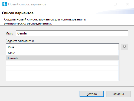Click the greyed-out minimize button
Viewport: 134px width, 101px height.
pyautogui.click(x=103, y=4)
